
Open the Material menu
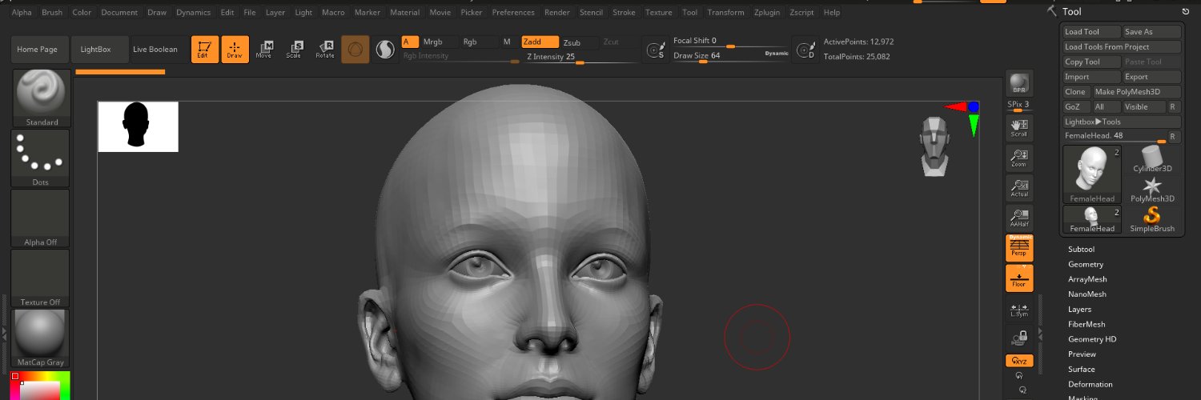[404, 12]
